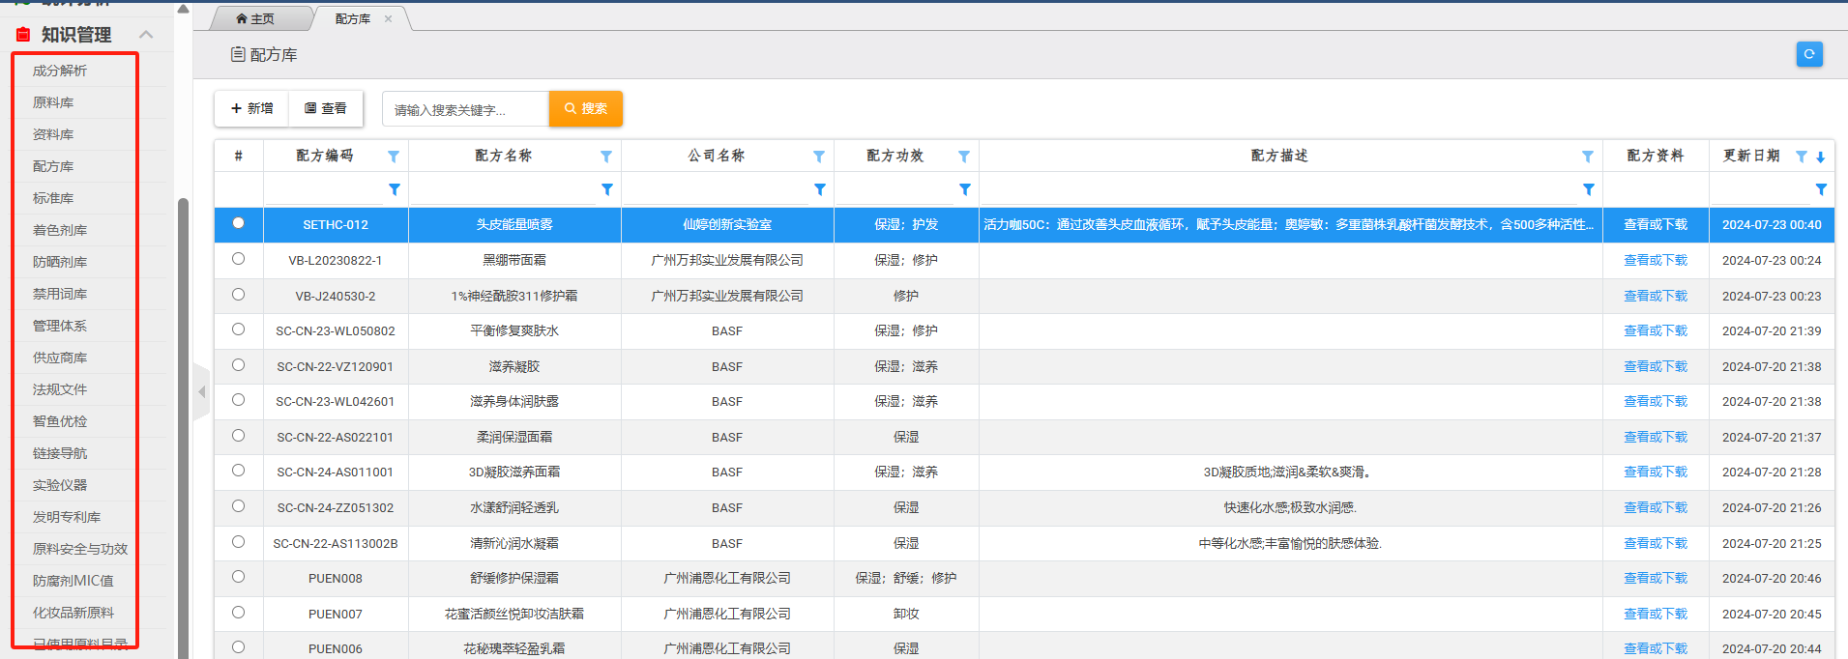1848x659 pixels.
Task: Click the filter icon in 配方名称 header
Action: [x=606, y=157]
